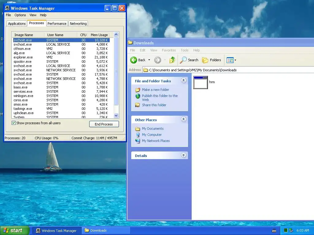314x235 pixels.
Task: Open Downloads window Favorites menu
Action: point(169,50)
